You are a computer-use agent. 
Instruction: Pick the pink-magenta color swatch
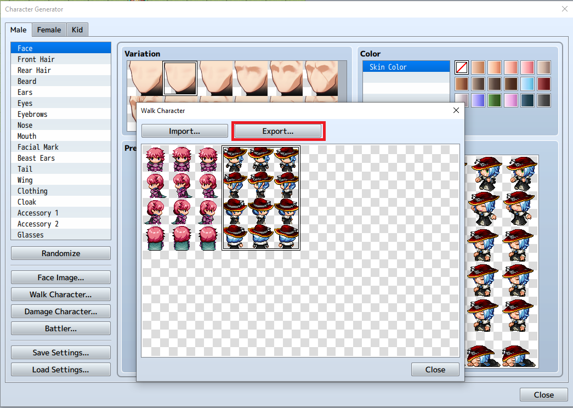click(x=511, y=100)
